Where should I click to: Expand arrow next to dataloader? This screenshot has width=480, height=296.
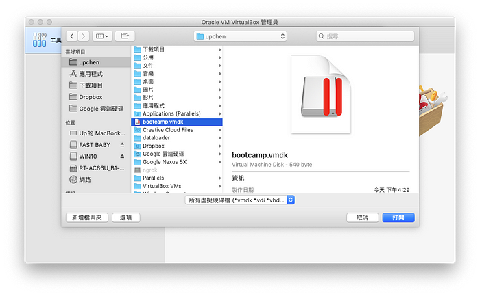[x=220, y=138]
